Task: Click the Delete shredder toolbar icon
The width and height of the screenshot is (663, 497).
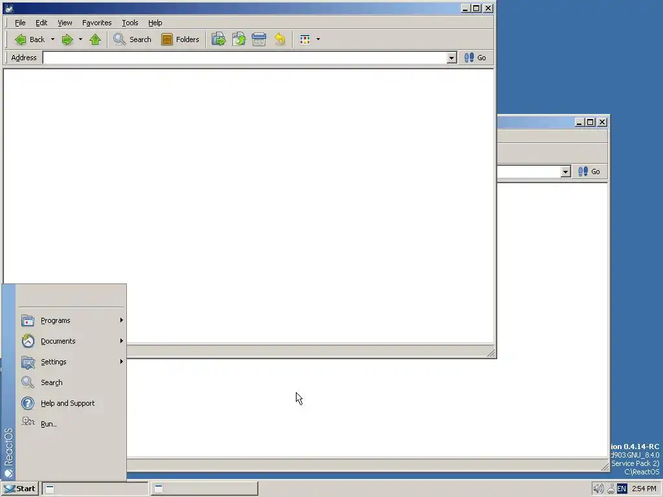Action: click(x=259, y=39)
